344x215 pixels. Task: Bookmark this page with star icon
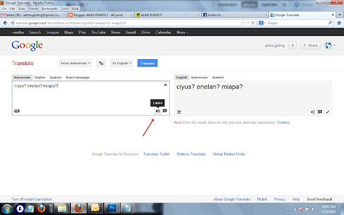pos(242,23)
